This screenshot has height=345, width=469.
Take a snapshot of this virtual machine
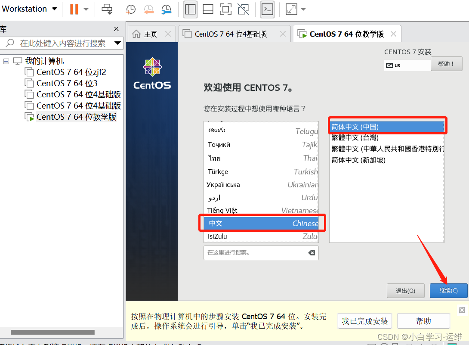(130, 9)
